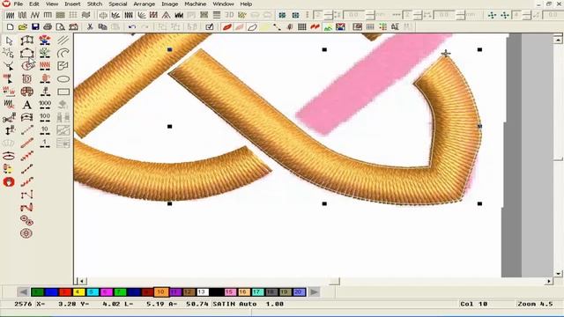
Task: Click the Cut scissors icon
Action: (90, 27)
